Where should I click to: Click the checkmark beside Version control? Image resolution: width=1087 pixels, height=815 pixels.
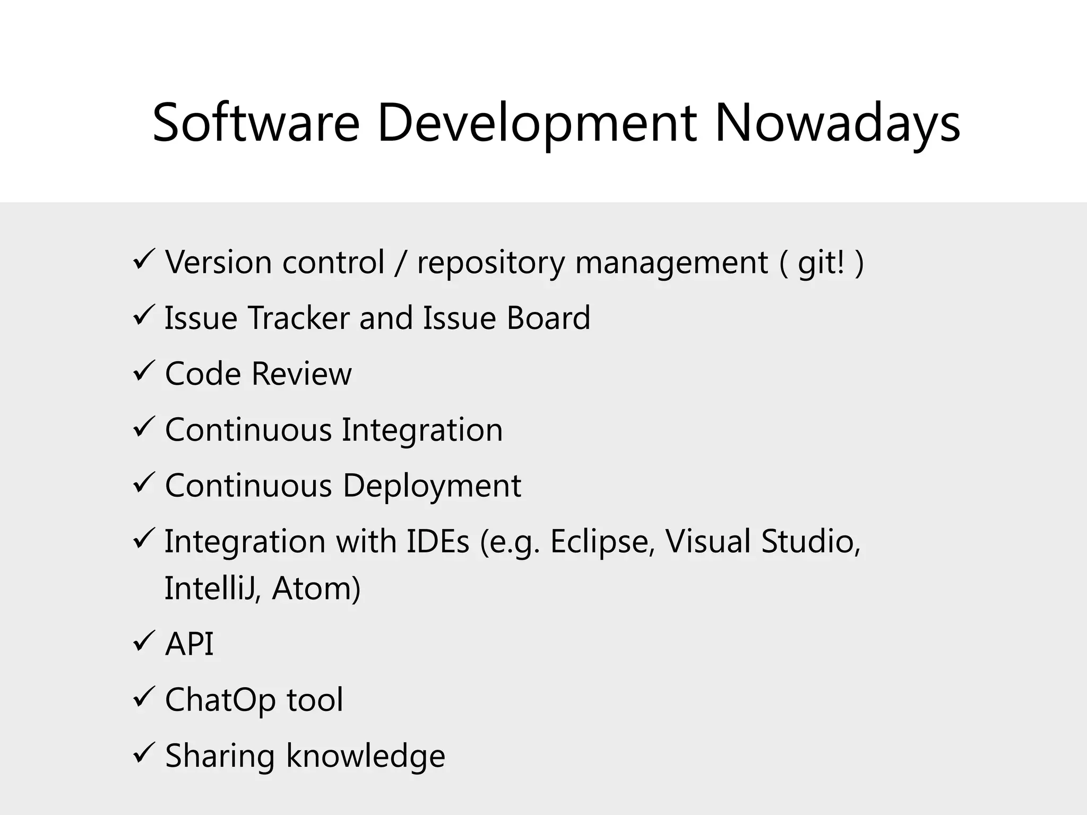tap(143, 259)
